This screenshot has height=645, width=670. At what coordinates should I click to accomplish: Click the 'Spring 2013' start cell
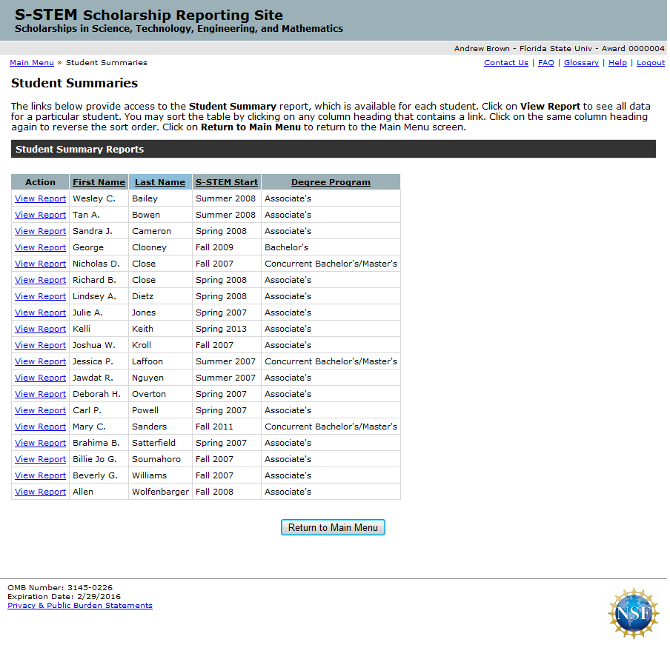click(x=227, y=329)
